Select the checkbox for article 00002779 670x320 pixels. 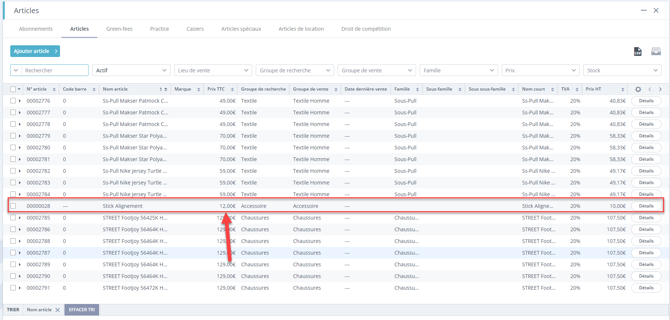tap(13, 136)
